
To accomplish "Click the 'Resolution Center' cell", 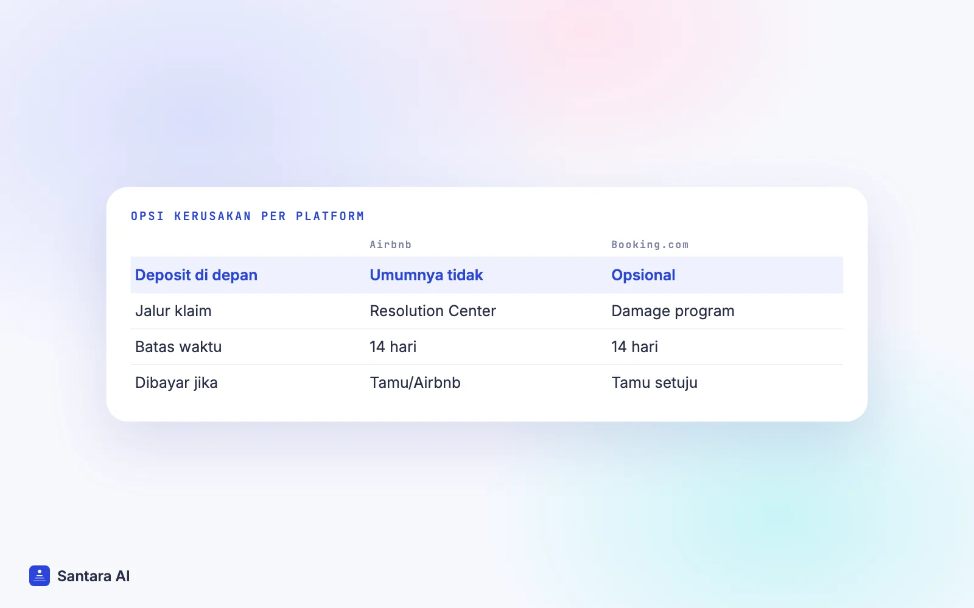I will (x=433, y=311).
